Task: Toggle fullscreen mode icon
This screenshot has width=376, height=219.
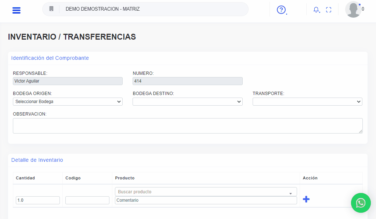Action: (x=329, y=10)
